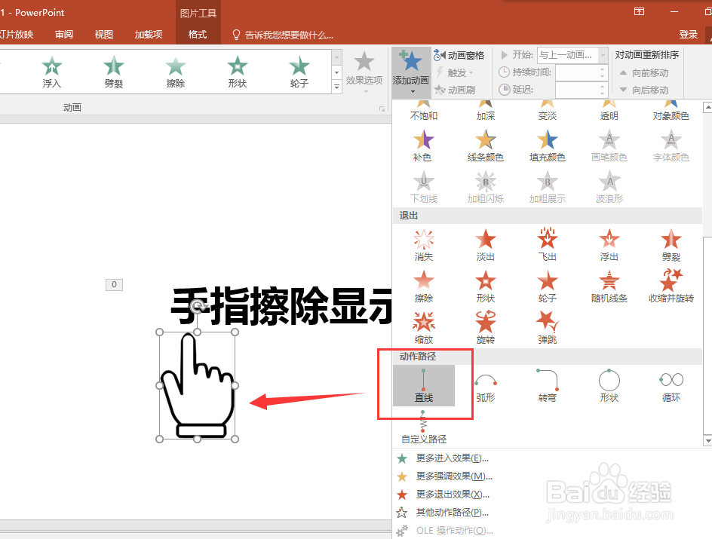712x539 pixels.
Task: Choose the 淡出 exit effect
Action: [486, 246]
